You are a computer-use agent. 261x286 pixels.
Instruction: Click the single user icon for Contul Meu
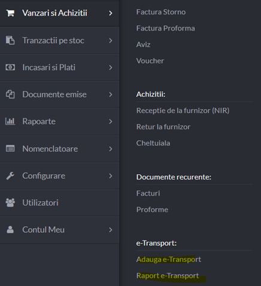(10, 230)
